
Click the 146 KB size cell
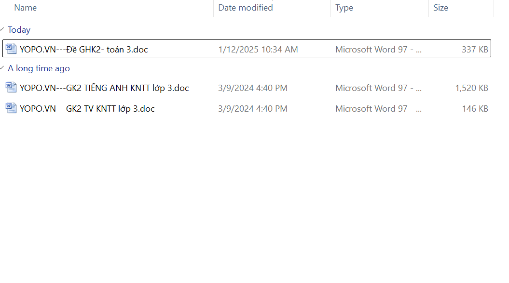474,109
